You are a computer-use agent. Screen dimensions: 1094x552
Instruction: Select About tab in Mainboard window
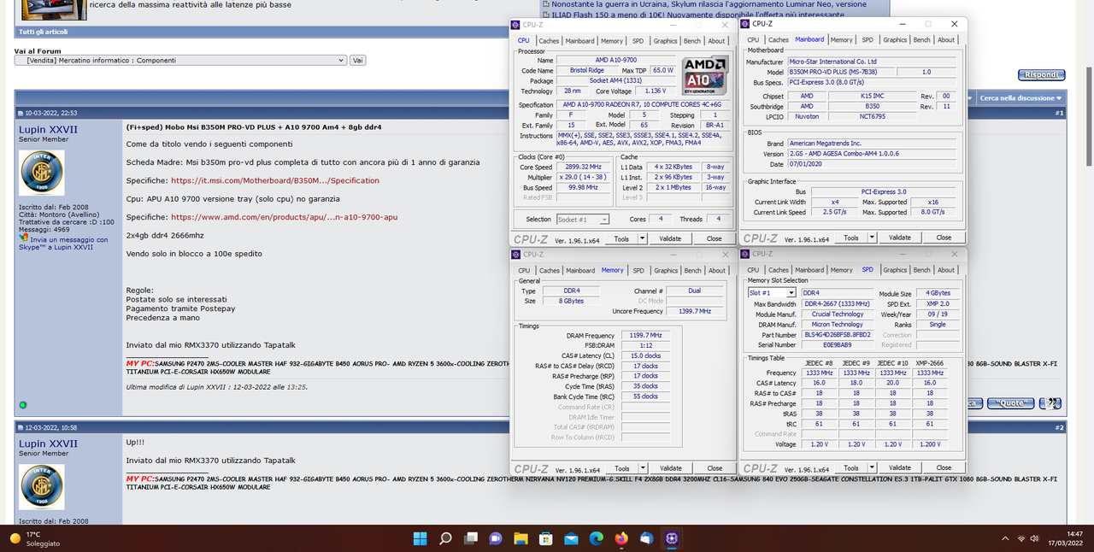click(946, 40)
